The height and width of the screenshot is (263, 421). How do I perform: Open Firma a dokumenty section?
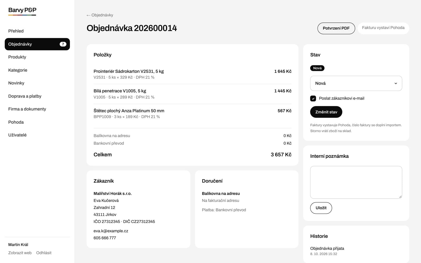click(x=27, y=109)
